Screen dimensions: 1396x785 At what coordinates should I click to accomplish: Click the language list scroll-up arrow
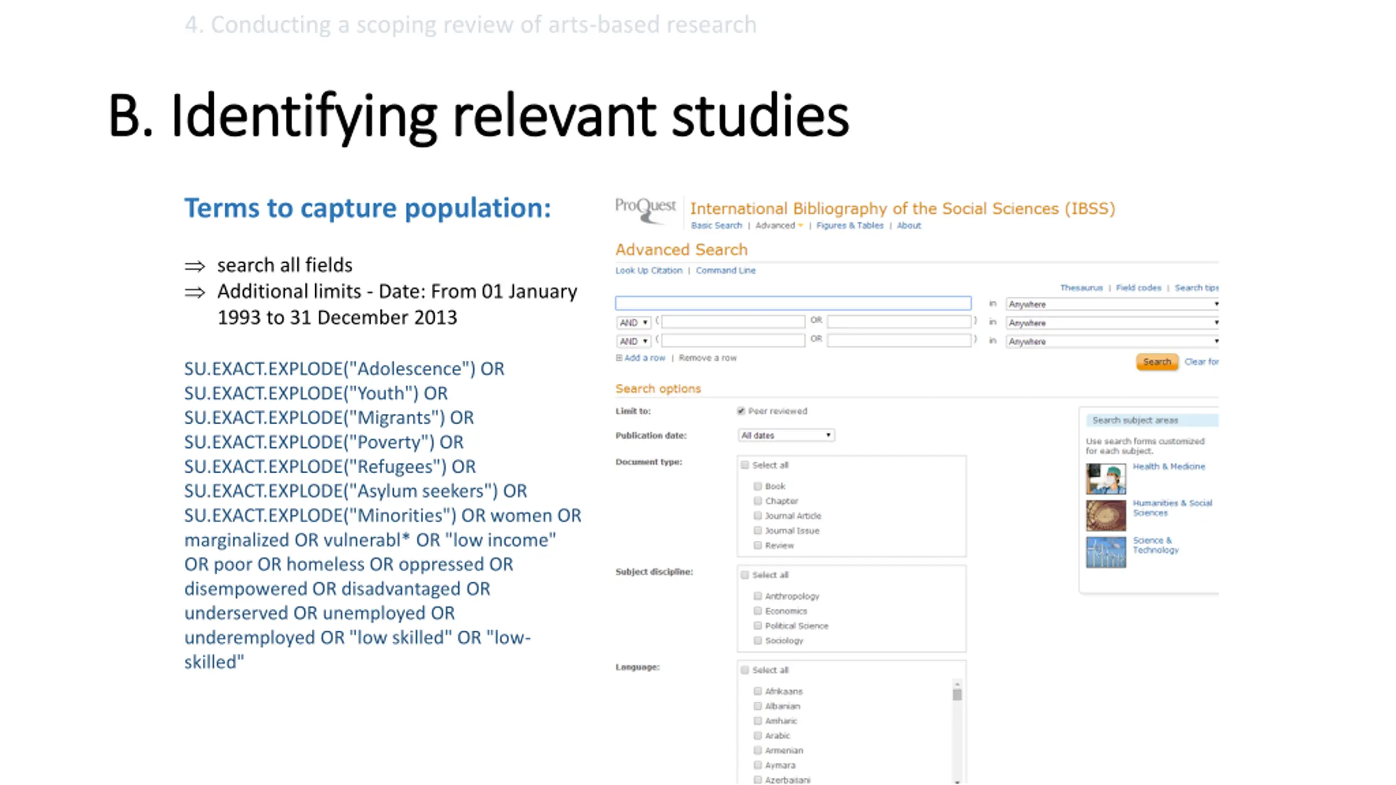tap(957, 684)
